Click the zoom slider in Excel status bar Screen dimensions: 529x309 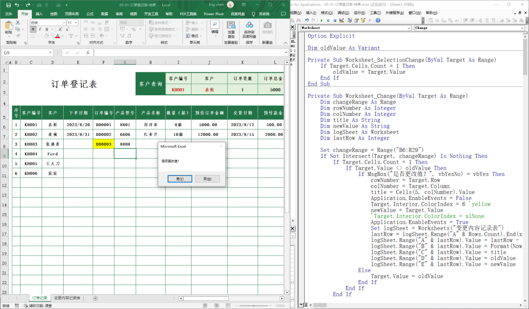pos(254,305)
